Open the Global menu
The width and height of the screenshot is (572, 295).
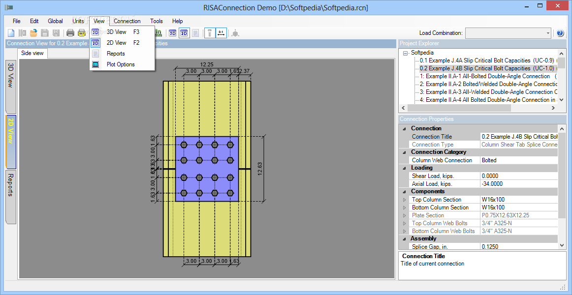pyautogui.click(x=55, y=21)
